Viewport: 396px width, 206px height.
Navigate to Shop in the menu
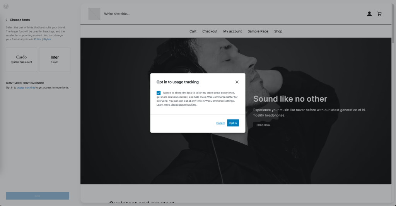(x=278, y=31)
